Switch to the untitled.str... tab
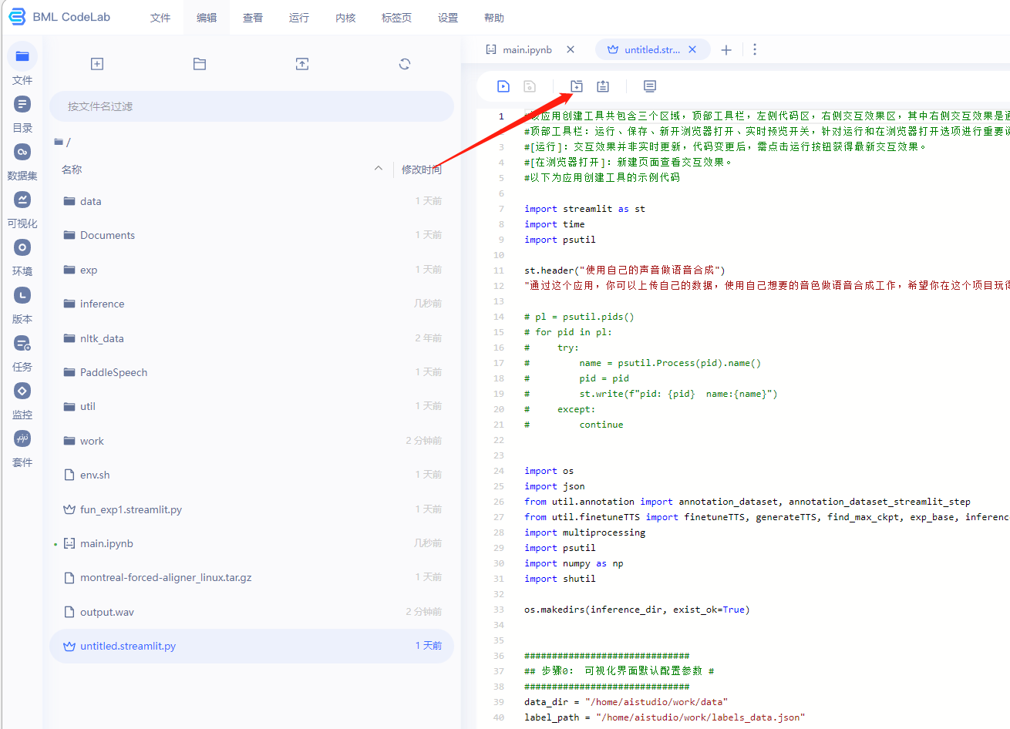 click(651, 49)
